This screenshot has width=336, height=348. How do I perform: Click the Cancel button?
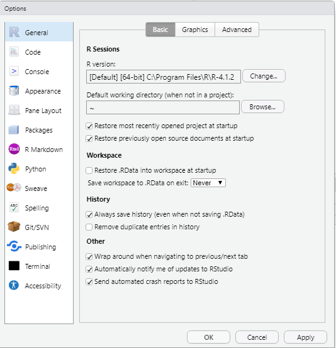(x=257, y=337)
